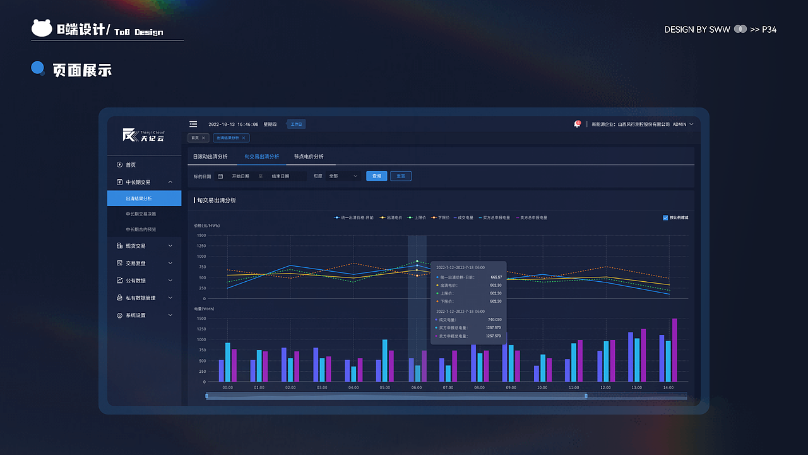Open 首页 in the sidebar
The height and width of the screenshot is (455, 808).
point(145,165)
